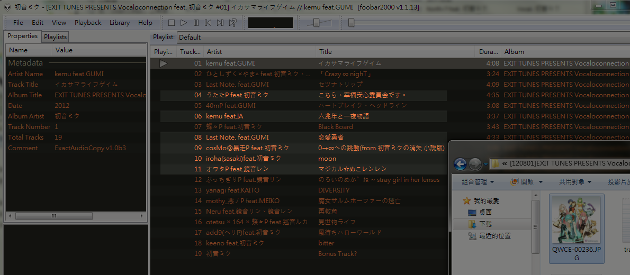This screenshot has width=630, height=275.
Task: Sort playlist by Title column header
Action: tap(395, 51)
